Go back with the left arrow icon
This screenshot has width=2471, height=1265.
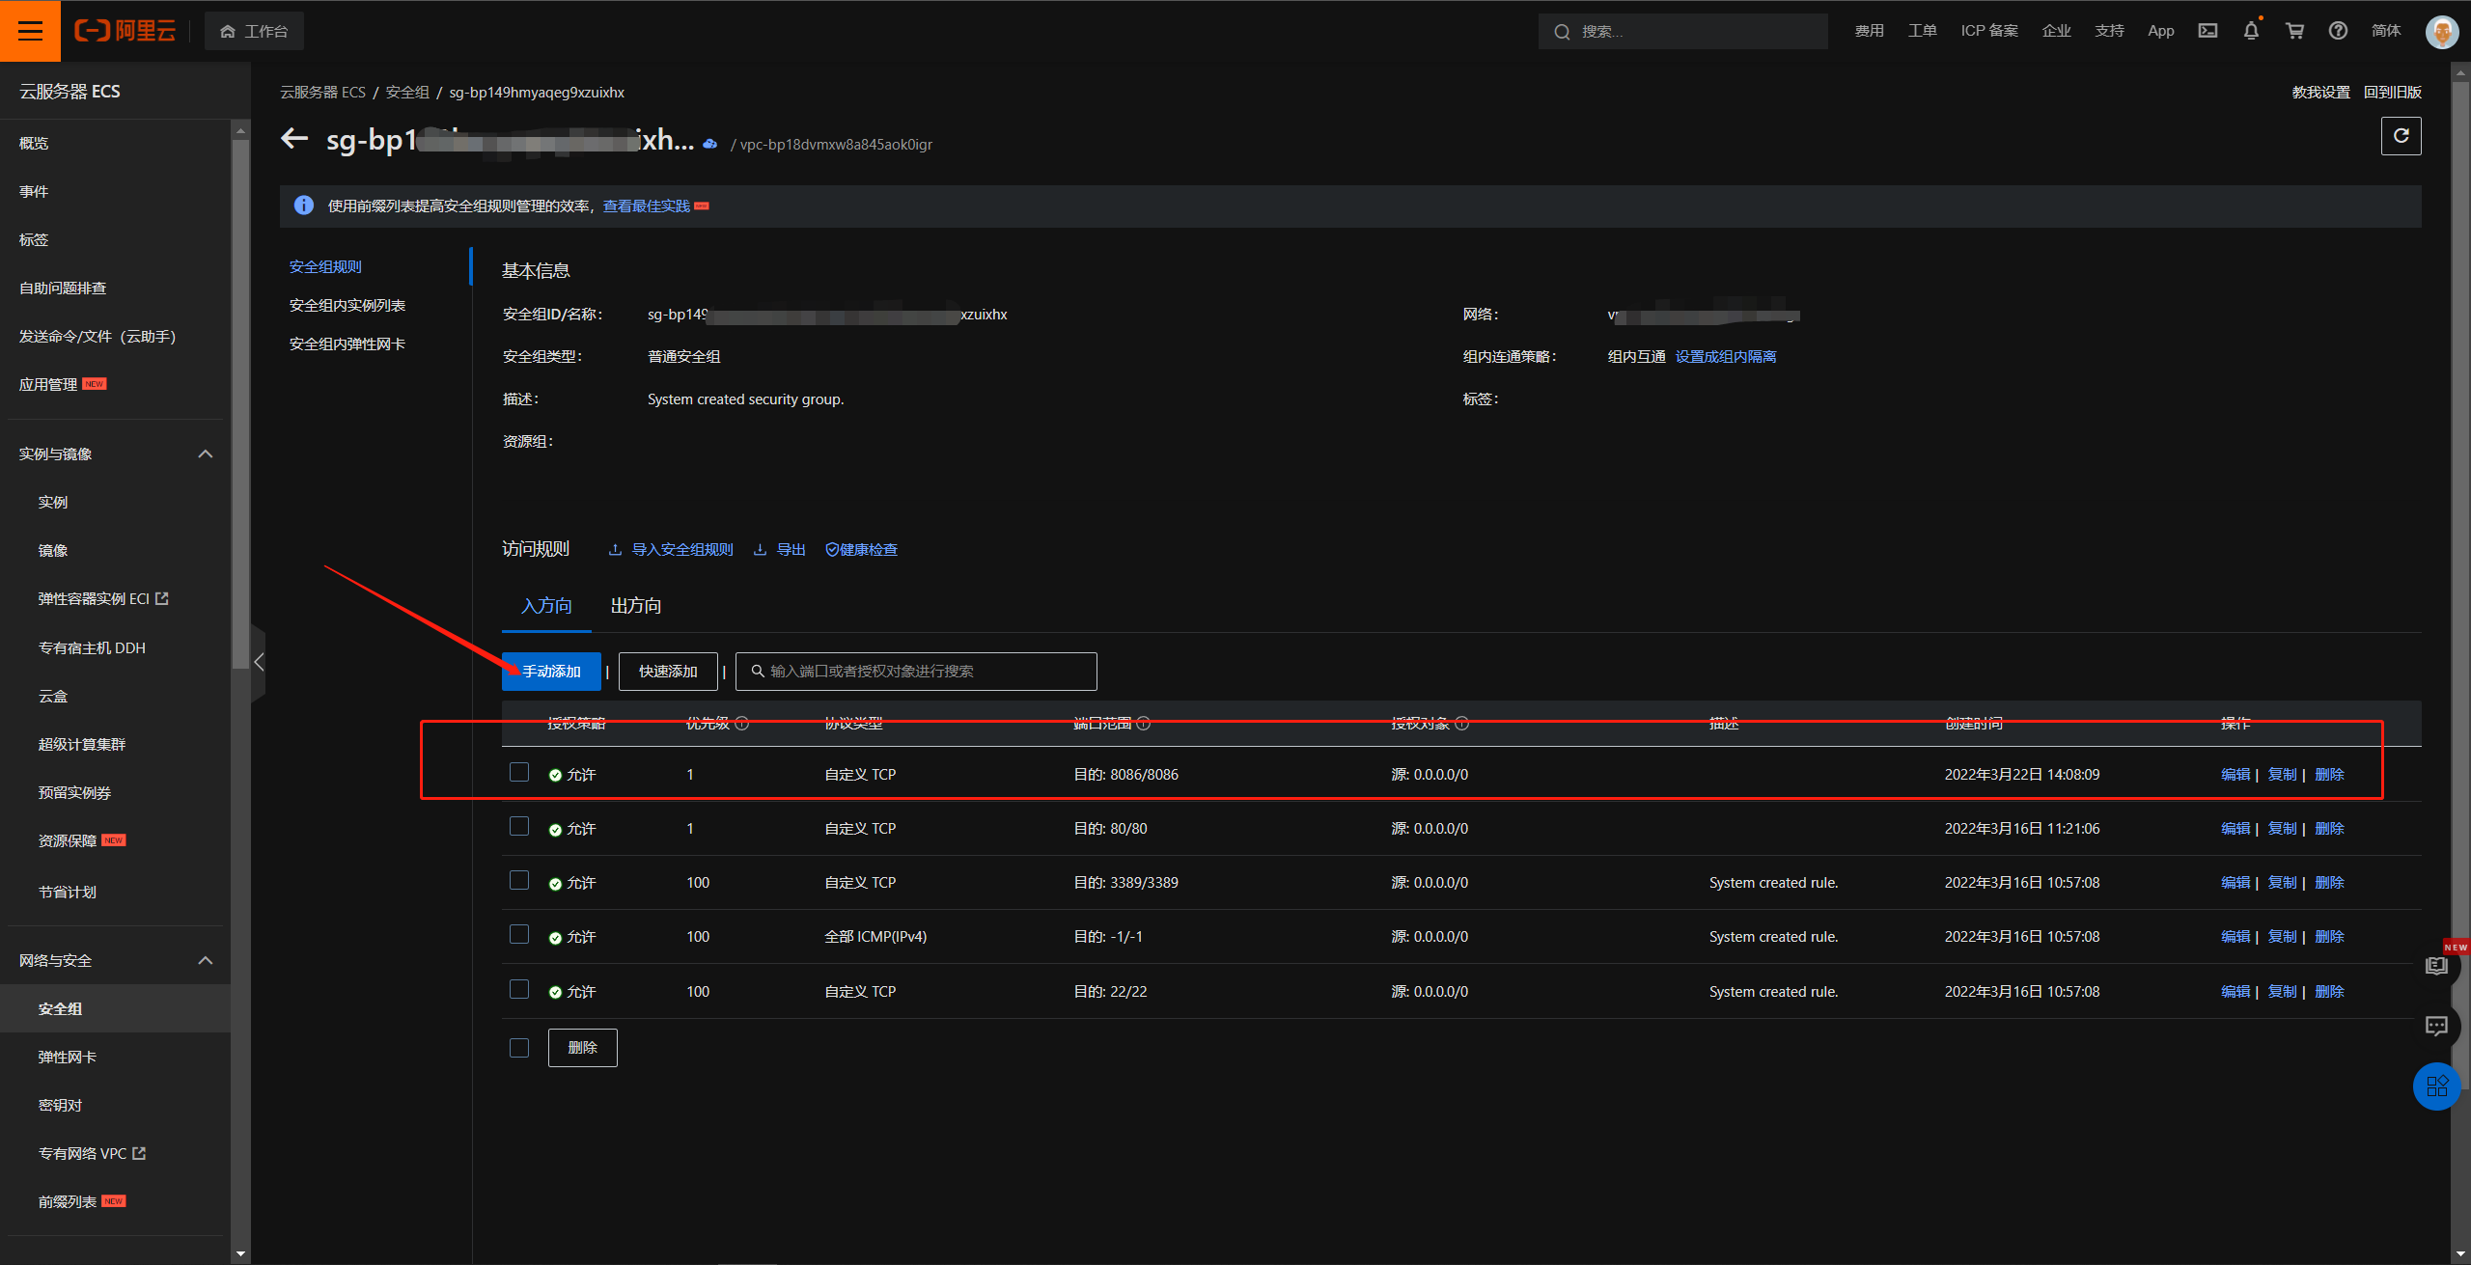point(294,139)
